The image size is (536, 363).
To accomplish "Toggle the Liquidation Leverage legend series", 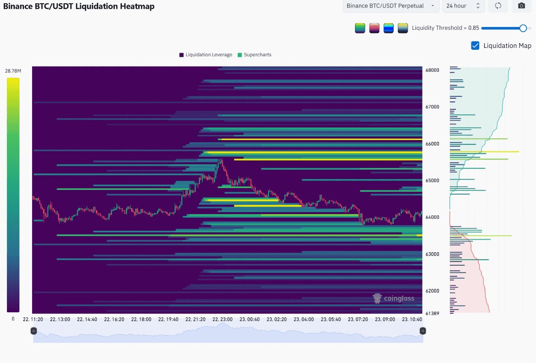I will point(206,55).
